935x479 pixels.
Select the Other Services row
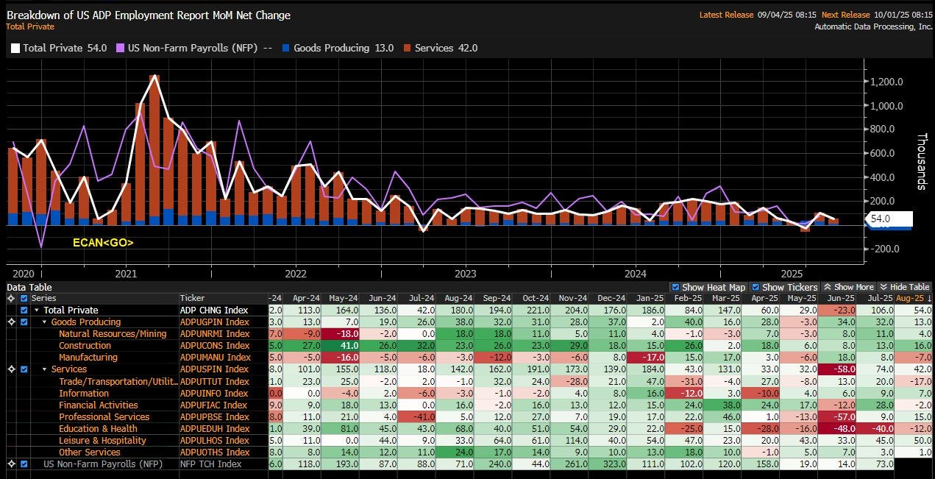(x=89, y=452)
